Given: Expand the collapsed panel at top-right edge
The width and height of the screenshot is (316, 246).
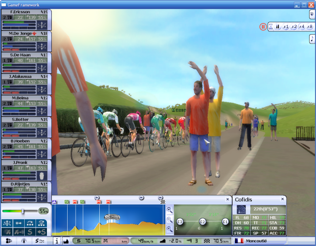Looking at the screenshot, I should 312,15.
